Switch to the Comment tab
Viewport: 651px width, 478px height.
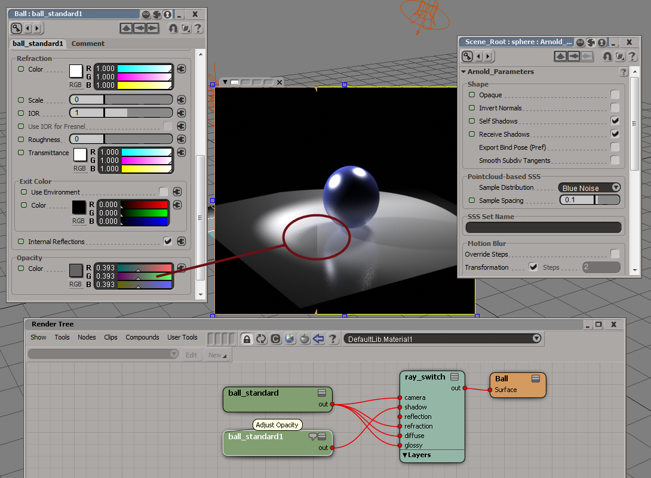coord(88,44)
